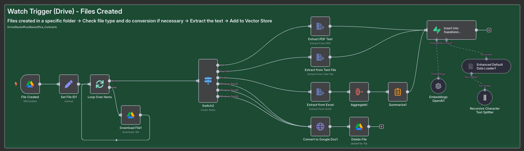Add node after Delete File plus
Screen dimensions: 524x151
(381, 127)
